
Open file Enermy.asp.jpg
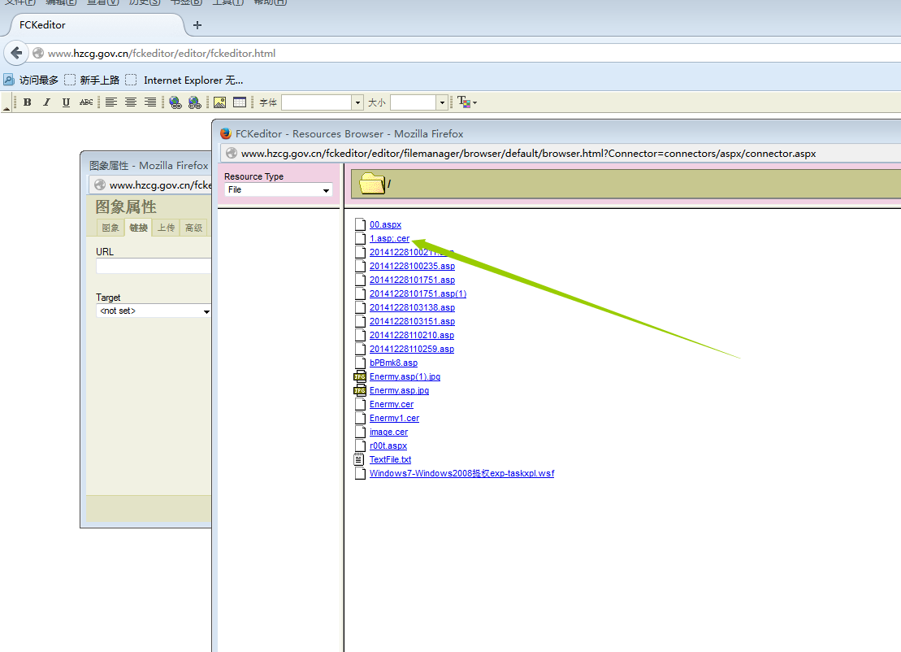[399, 390]
